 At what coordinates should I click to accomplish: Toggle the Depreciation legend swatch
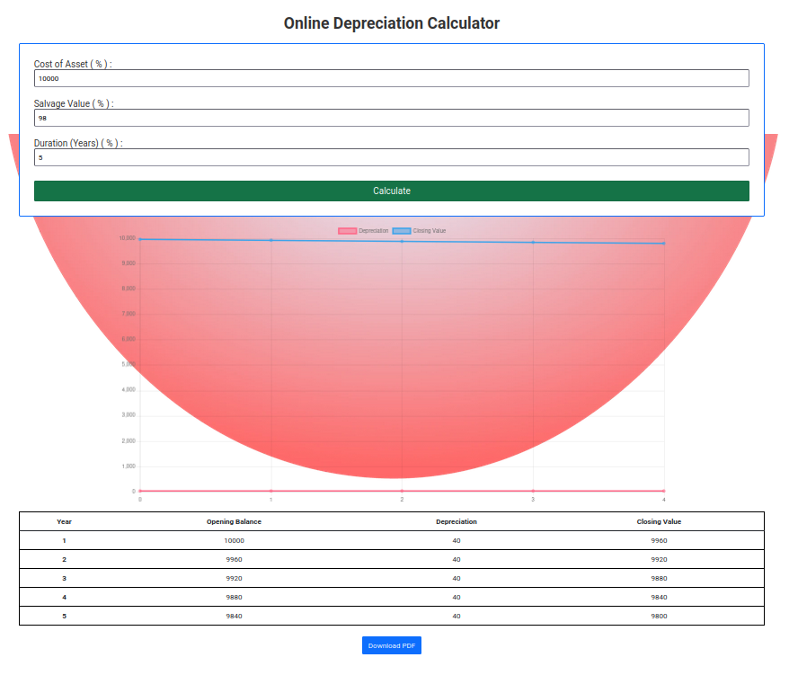point(347,231)
